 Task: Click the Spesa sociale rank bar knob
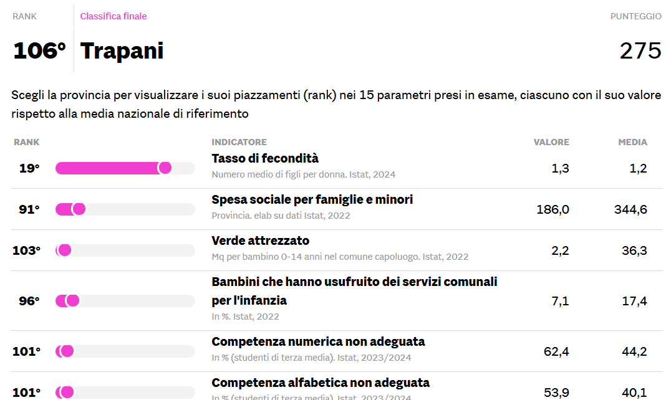79,209
